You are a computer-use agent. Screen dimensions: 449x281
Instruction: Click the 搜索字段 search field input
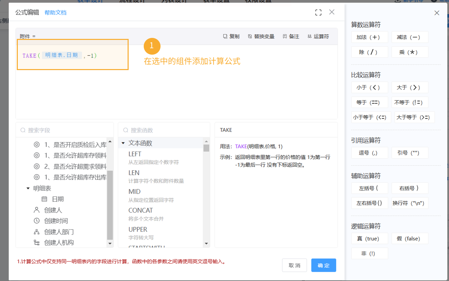[x=64, y=130]
